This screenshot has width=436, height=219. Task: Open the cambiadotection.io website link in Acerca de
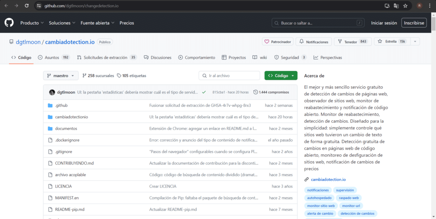click(x=328, y=179)
